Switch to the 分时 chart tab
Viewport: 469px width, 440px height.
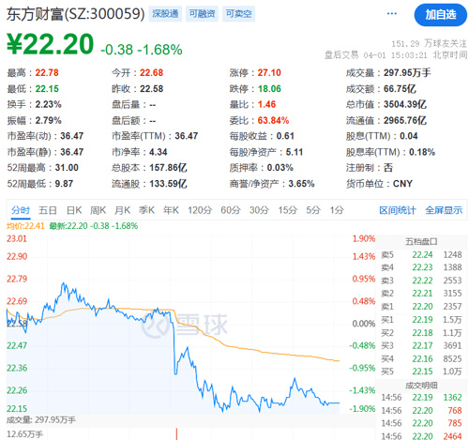21,210
